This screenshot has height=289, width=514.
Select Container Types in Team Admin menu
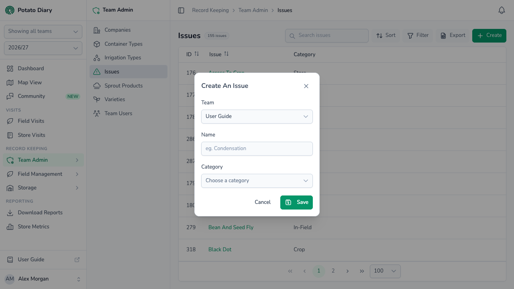click(128, 44)
